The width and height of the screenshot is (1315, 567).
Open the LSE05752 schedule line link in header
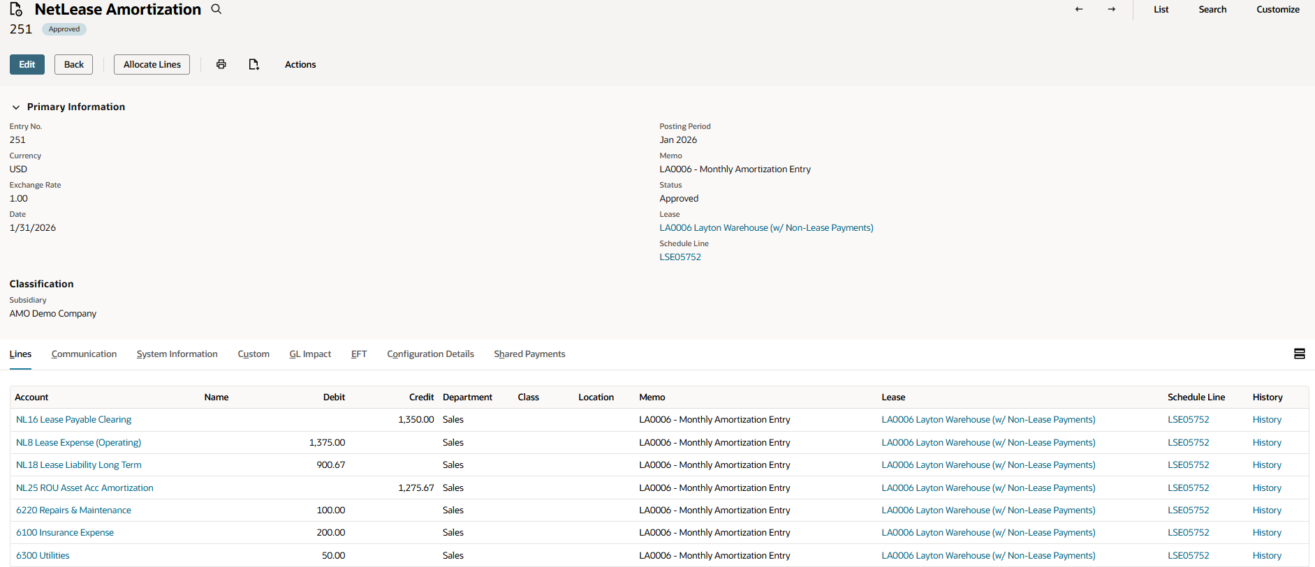click(x=680, y=257)
